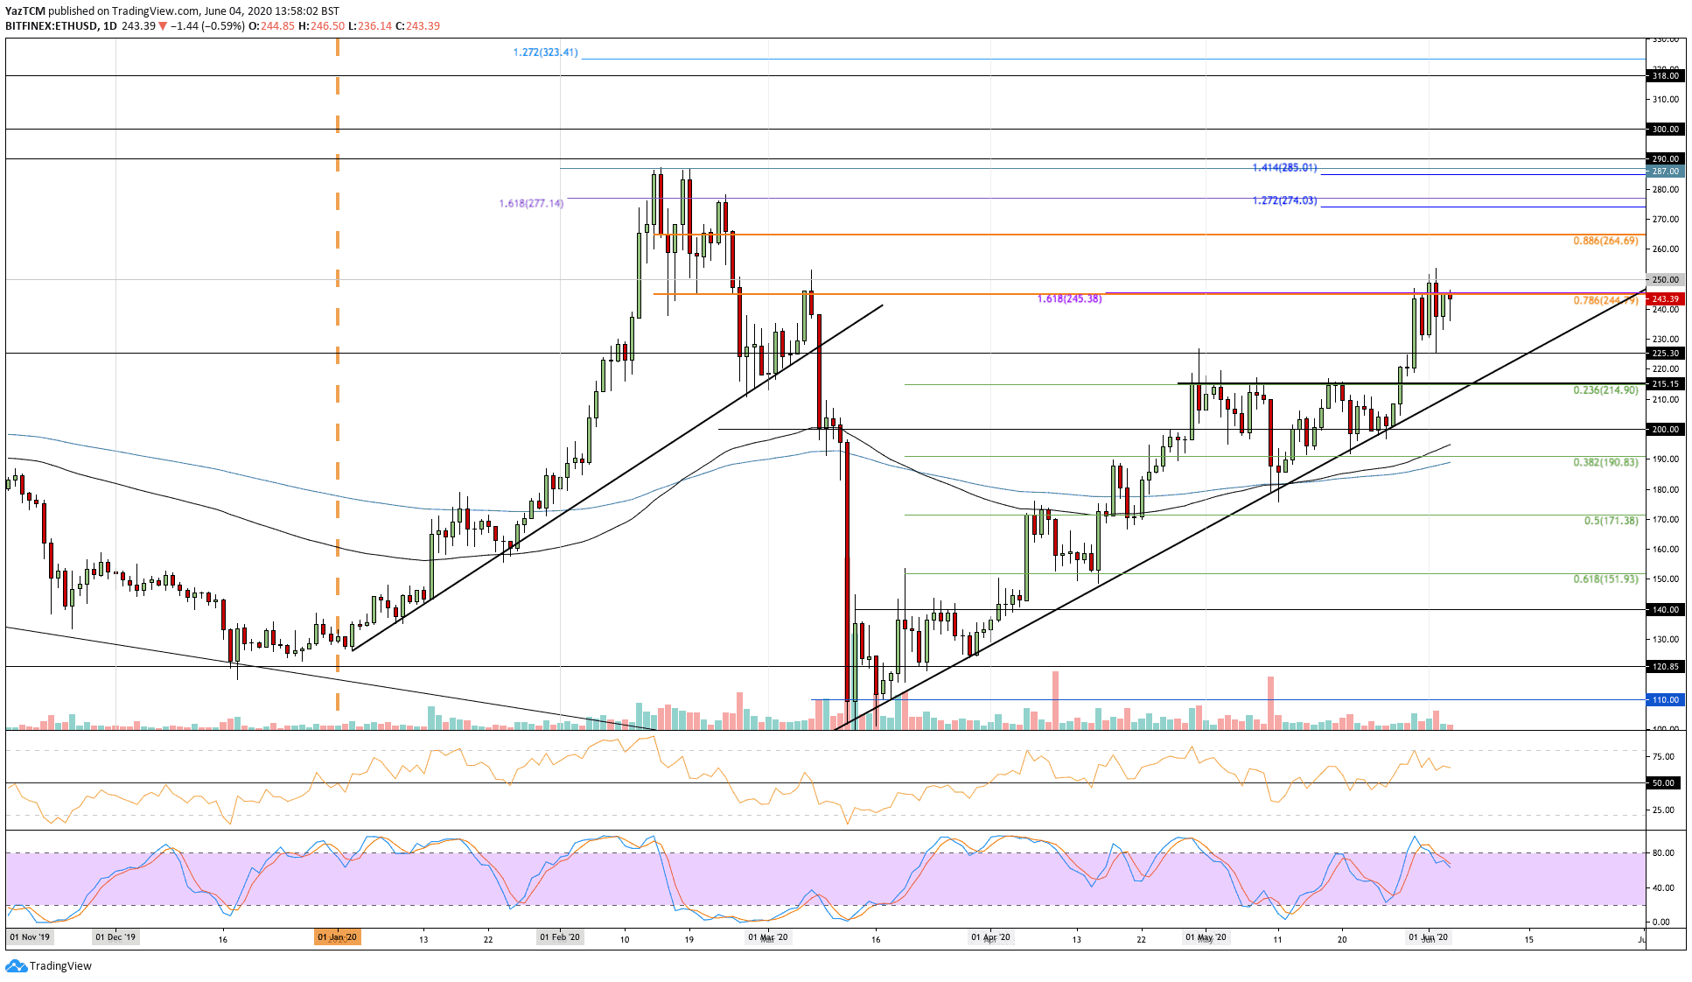Click the L:236.14 low value
This screenshot has height=982, width=1692.
pyautogui.click(x=369, y=26)
